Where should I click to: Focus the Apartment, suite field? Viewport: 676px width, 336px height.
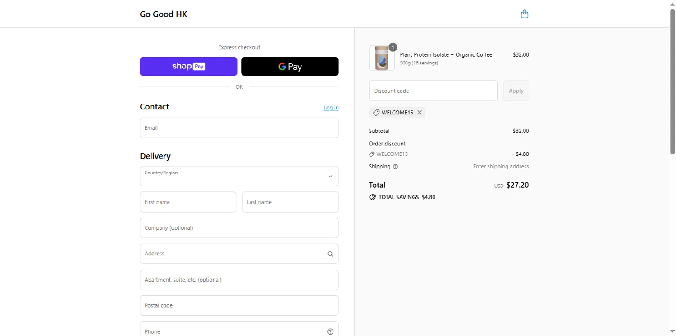(x=239, y=280)
